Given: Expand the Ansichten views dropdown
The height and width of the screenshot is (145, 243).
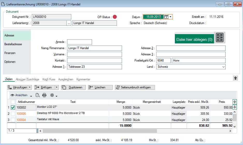Looking at the screenshot, I should [31, 96].
